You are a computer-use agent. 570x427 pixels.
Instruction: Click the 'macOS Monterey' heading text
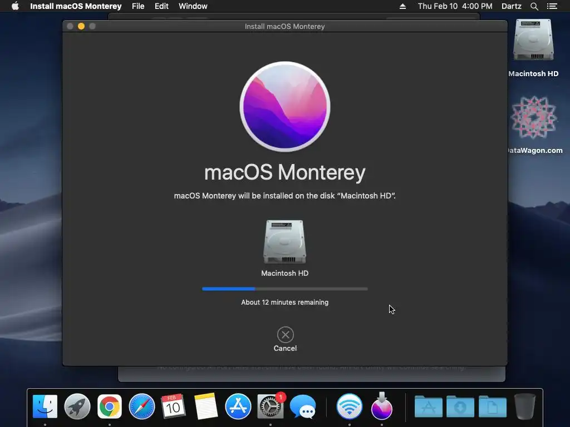click(x=284, y=172)
